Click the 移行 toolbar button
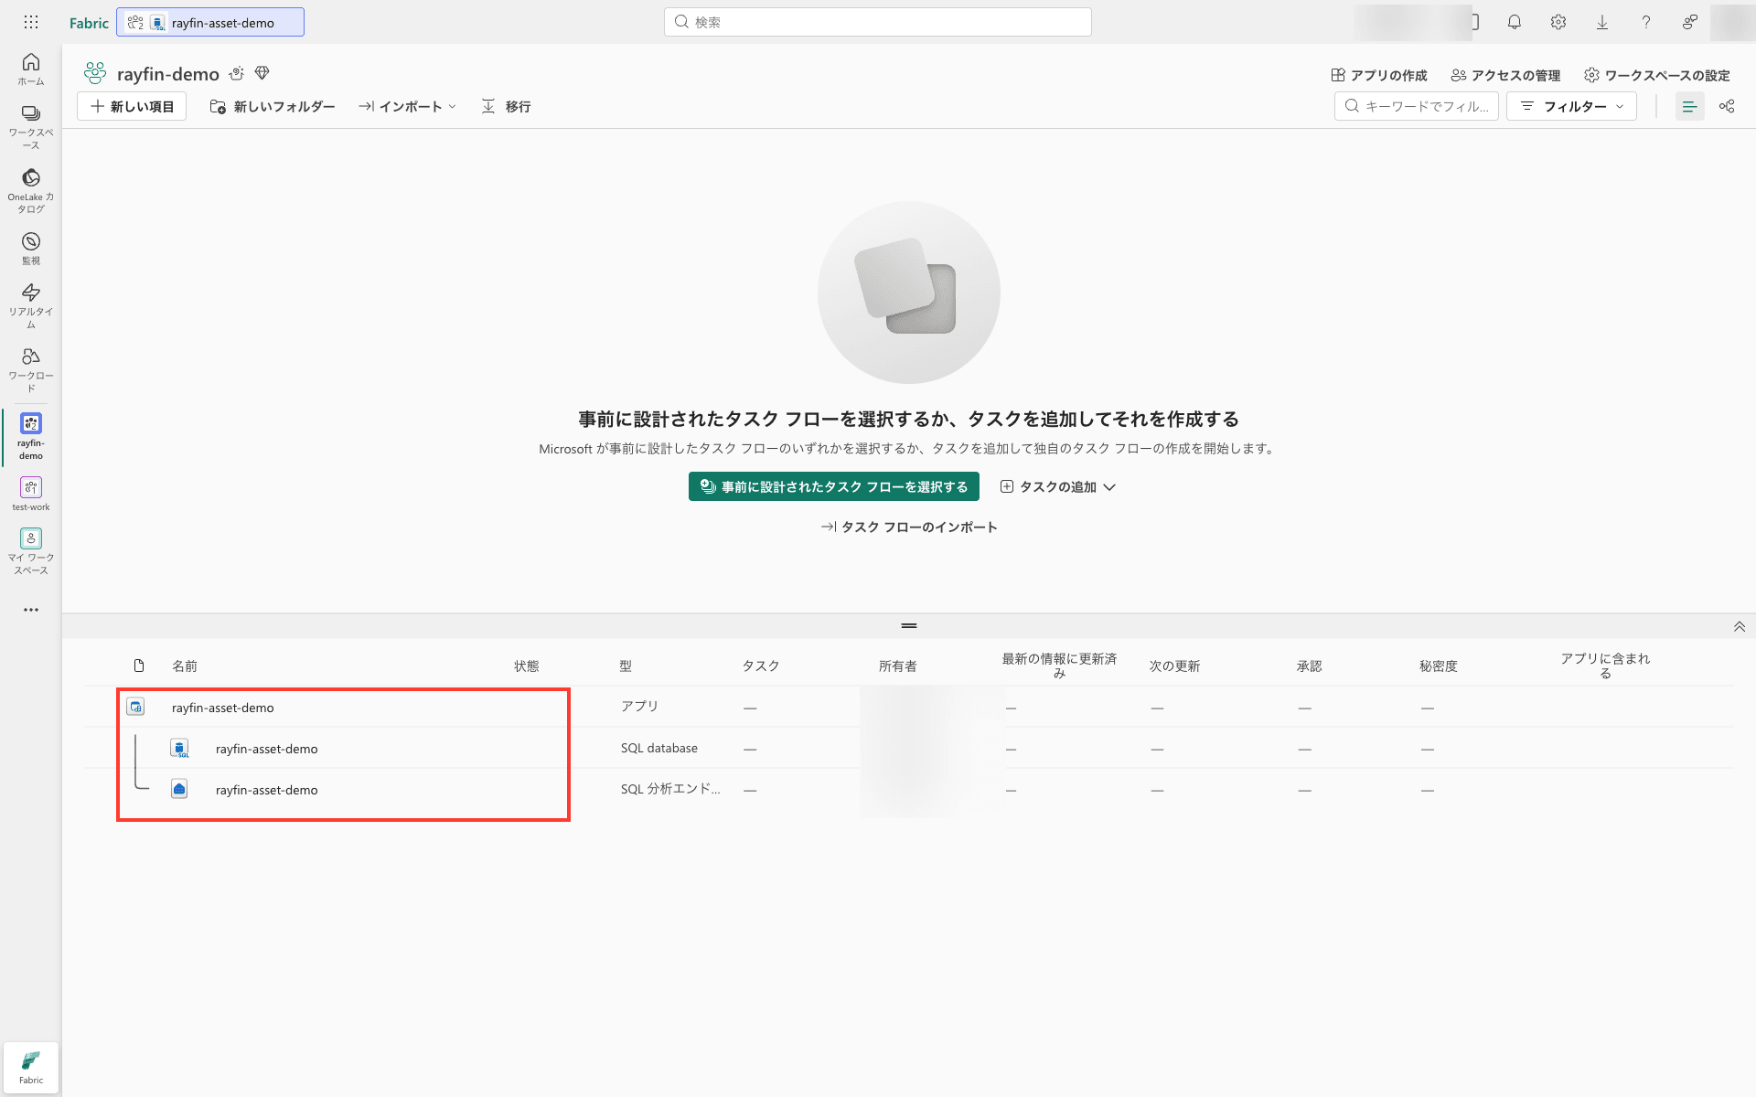 tap(507, 107)
